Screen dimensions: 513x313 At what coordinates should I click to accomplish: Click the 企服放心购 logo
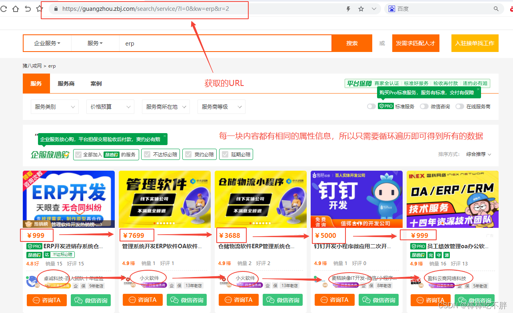pos(50,154)
